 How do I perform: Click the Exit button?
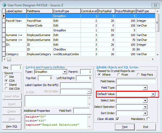(x=146, y=127)
